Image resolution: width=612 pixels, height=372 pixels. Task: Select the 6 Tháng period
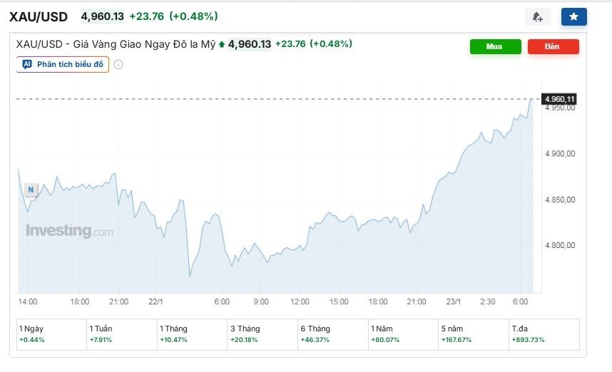332,334
